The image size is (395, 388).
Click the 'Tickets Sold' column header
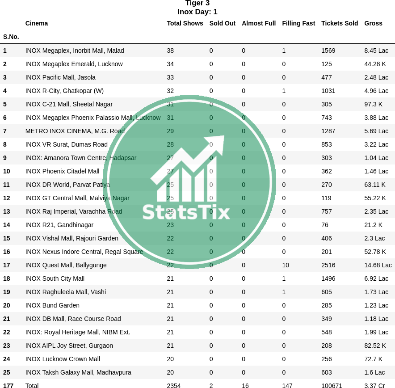point(340,23)
